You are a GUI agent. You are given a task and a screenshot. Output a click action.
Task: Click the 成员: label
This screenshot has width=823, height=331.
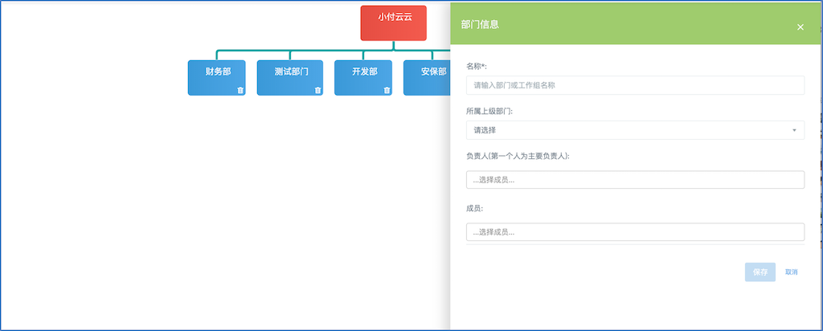[474, 208]
